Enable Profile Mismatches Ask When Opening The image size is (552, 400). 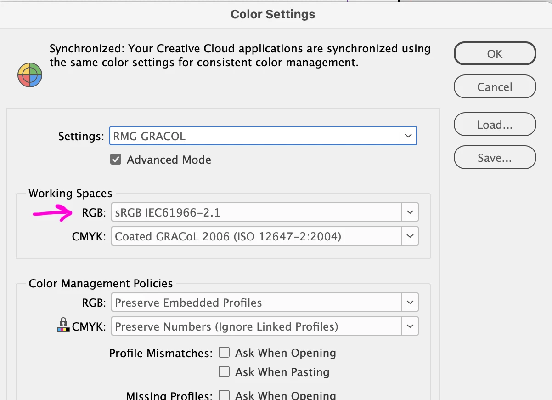coord(224,353)
